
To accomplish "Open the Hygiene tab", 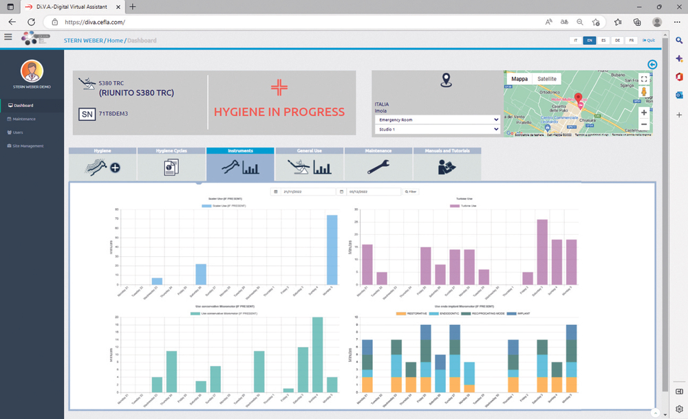I will (103, 164).
